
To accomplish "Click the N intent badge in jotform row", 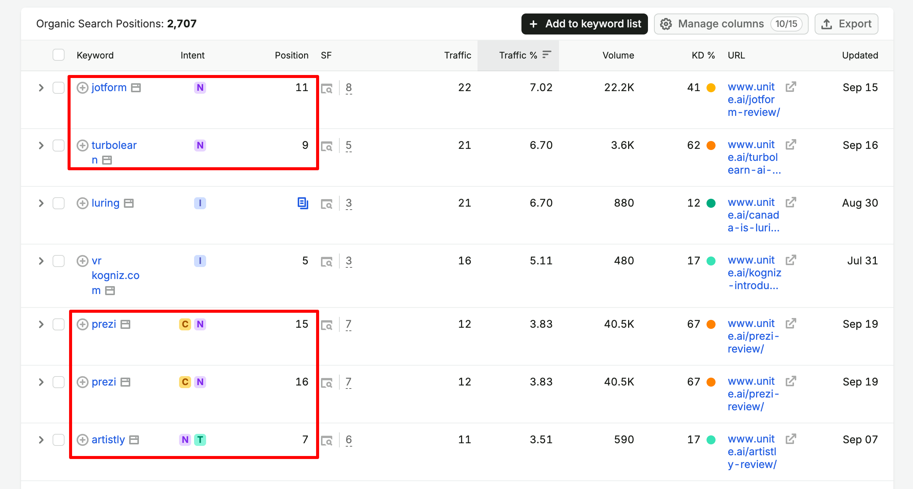I will (200, 88).
